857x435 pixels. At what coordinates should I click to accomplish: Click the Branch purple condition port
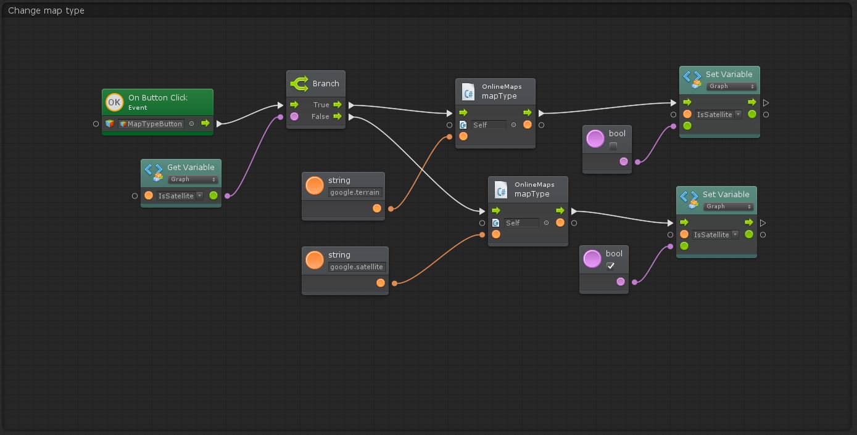294,116
